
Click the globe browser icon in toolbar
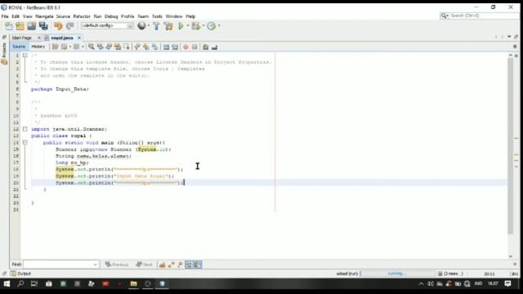point(141,25)
